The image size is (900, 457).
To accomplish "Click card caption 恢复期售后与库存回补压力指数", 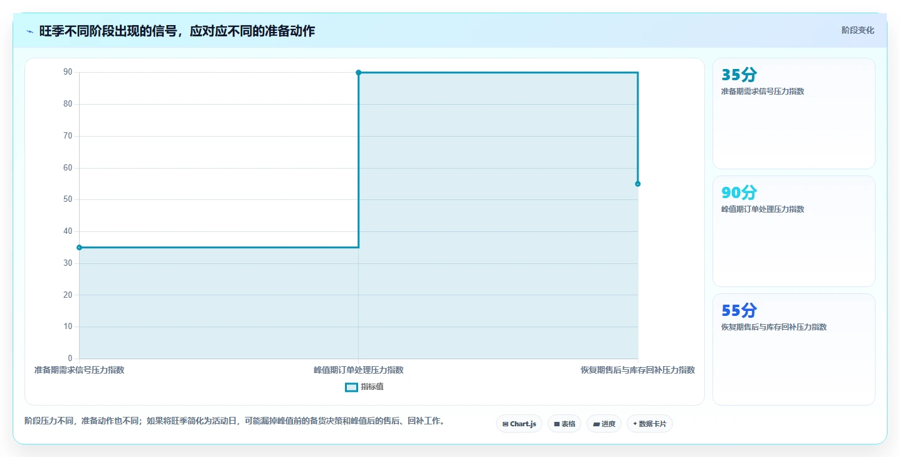I will click(774, 327).
